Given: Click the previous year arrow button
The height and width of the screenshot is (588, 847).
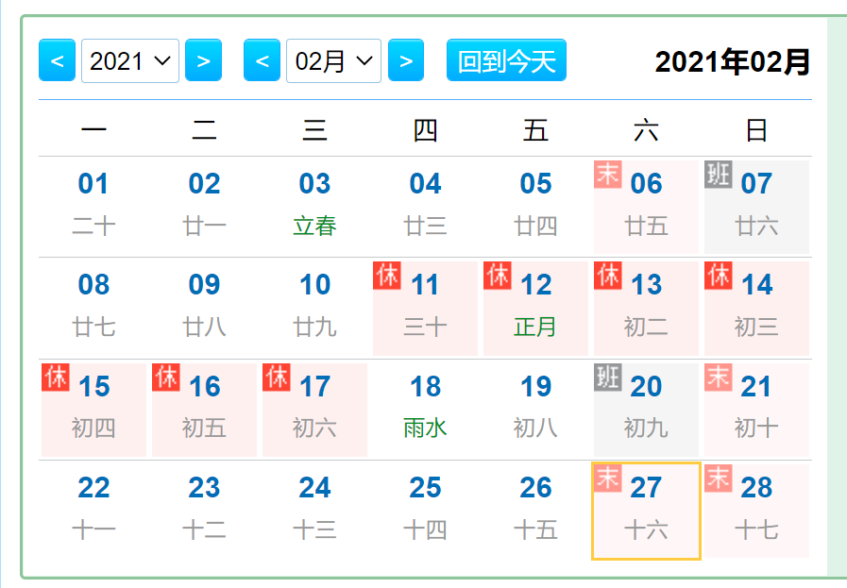Looking at the screenshot, I should (x=57, y=59).
